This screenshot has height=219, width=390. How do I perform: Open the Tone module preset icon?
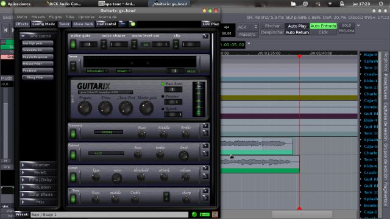coord(205,198)
